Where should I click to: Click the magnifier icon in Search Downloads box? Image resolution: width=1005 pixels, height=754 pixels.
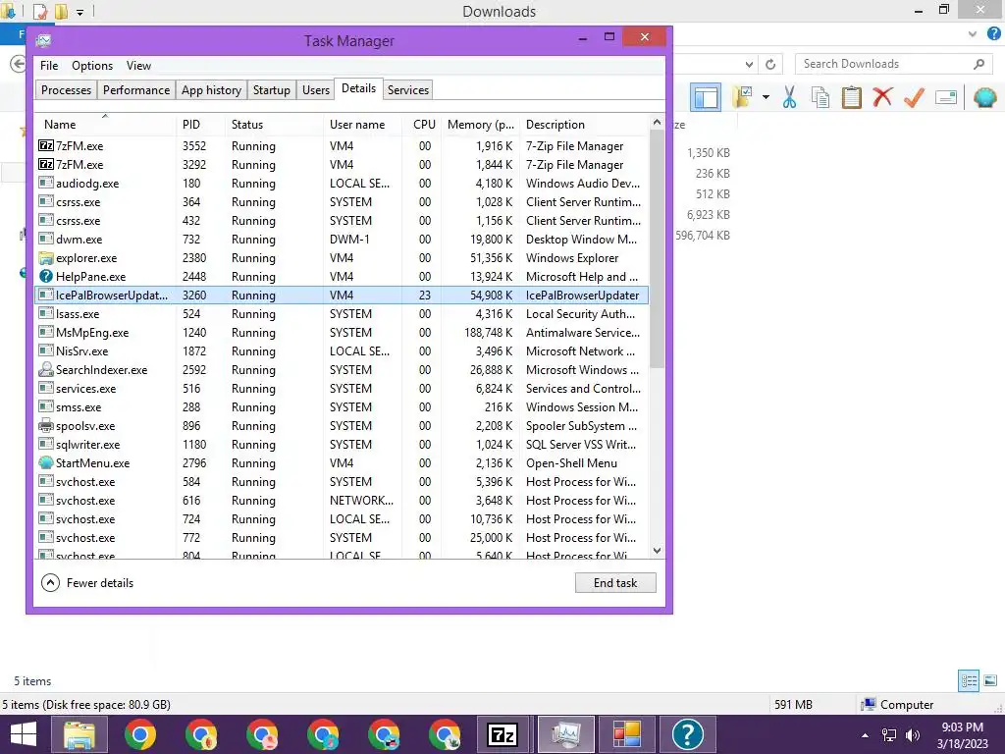coord(979,64)
